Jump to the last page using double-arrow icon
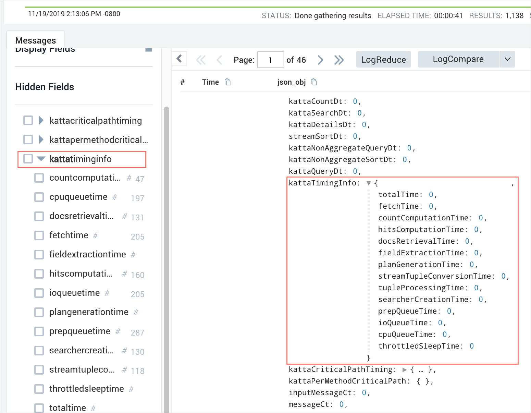The image size is (531, 413). click(339, 59)
